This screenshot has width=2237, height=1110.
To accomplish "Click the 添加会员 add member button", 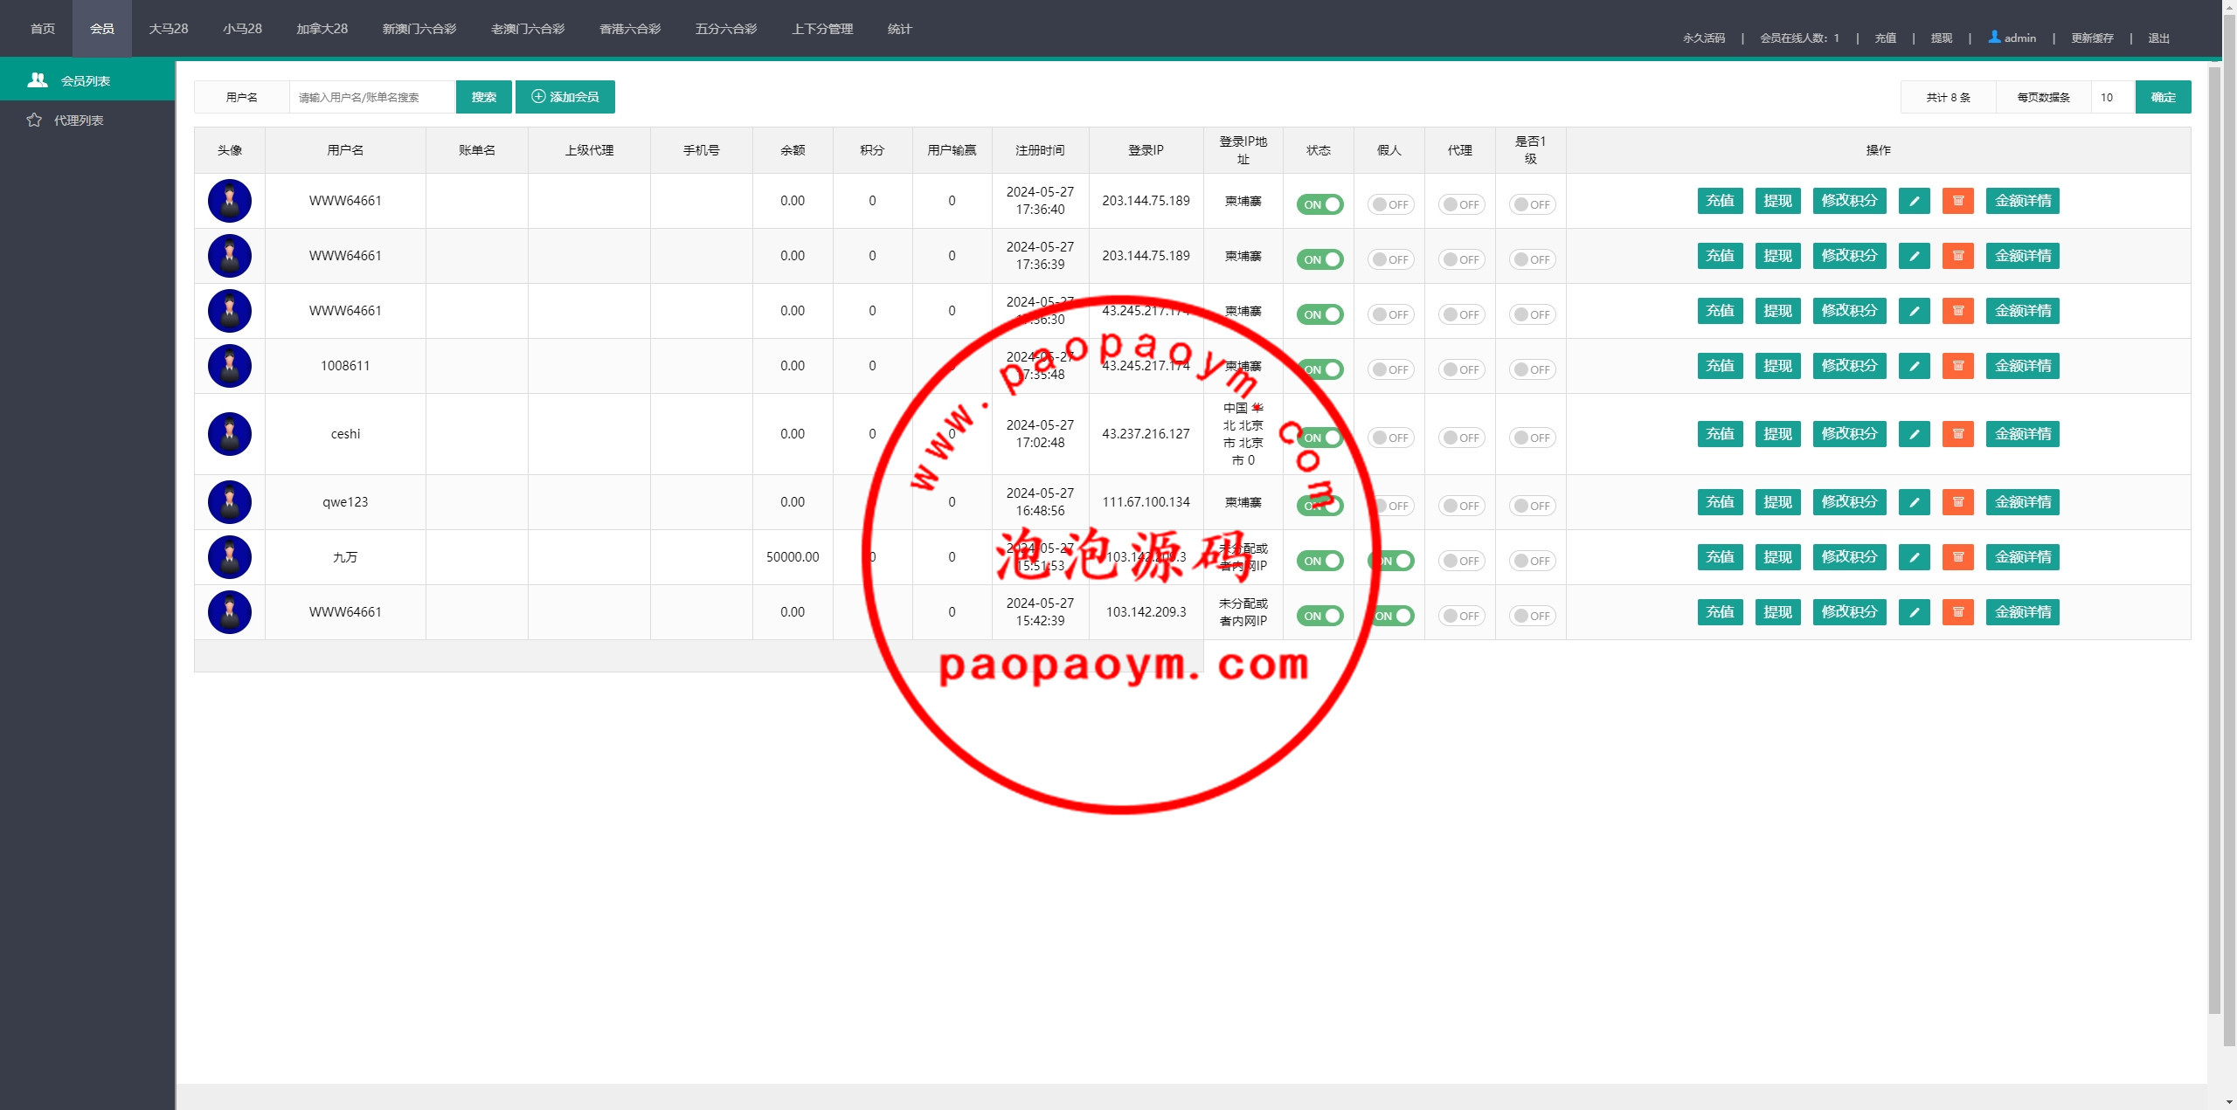I will [x=565, y=97].
